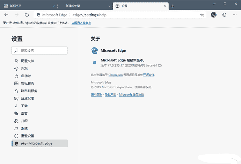Click the reset icon beside 重置设置
241x164 pixels.
[16, 136]
